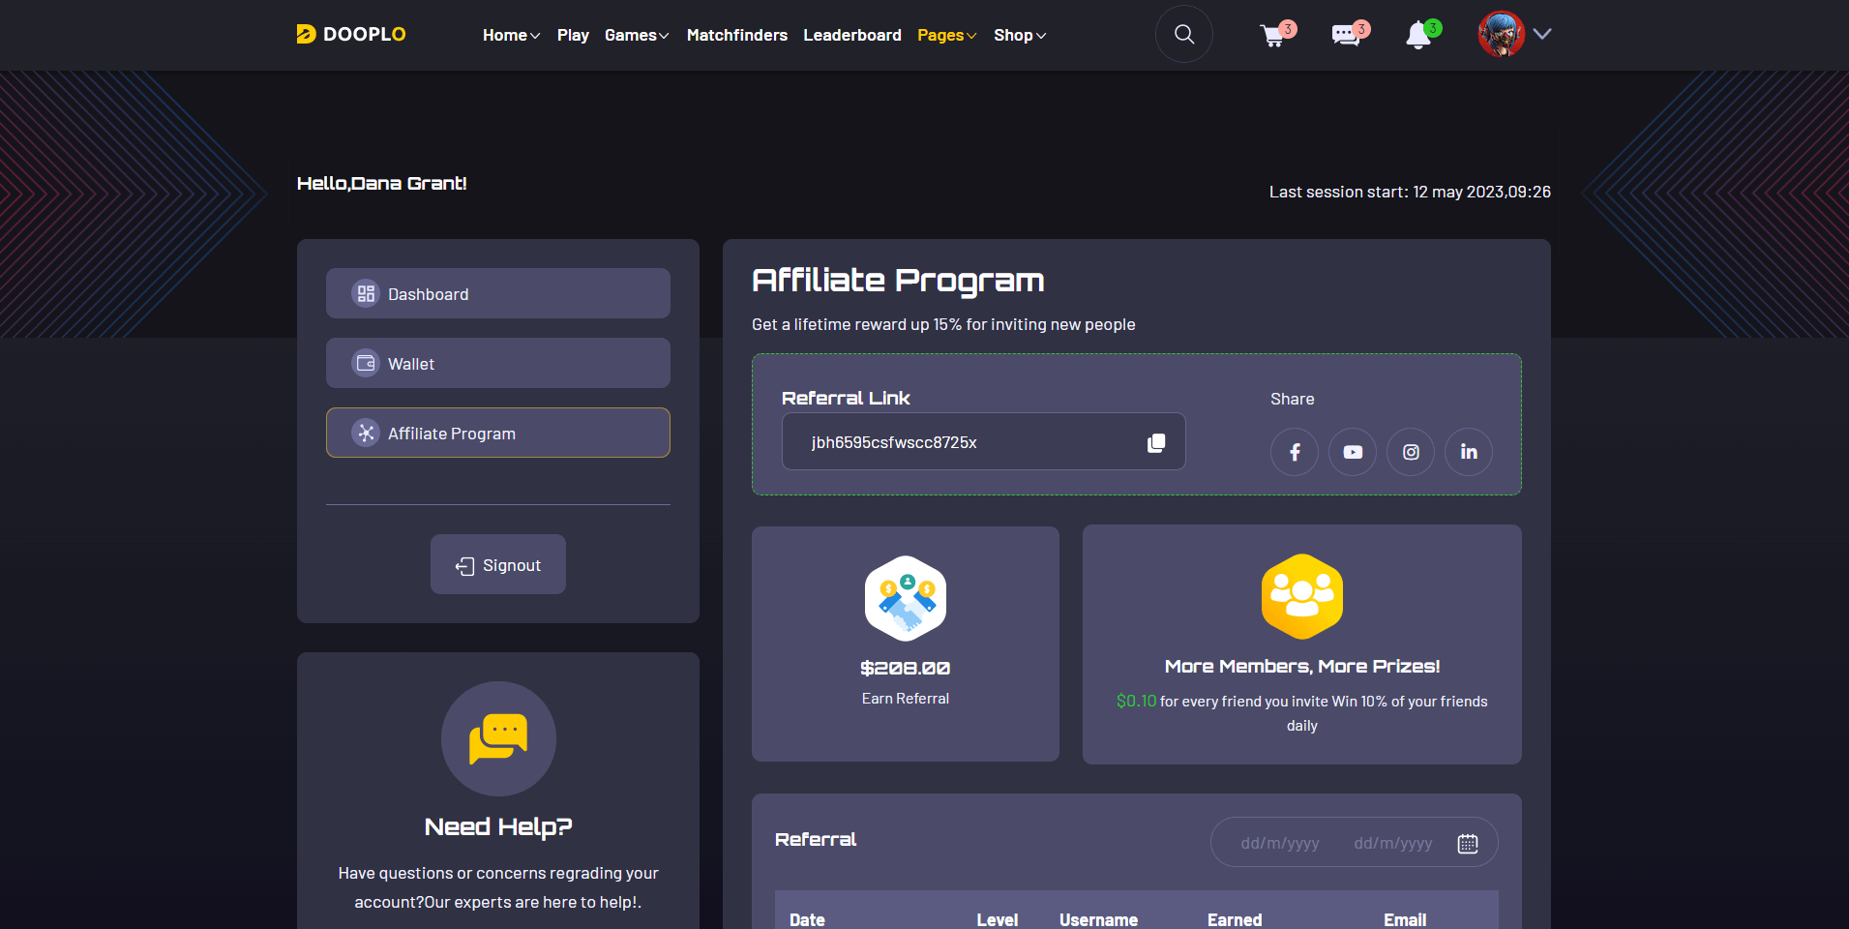Open the chat messages icon
This screenshot has height=929, width=1849.
click(x=1346, y=36)
